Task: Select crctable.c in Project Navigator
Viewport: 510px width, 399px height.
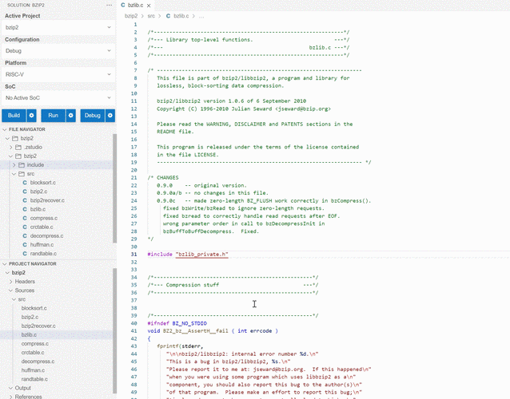Action: pos(34,353)
